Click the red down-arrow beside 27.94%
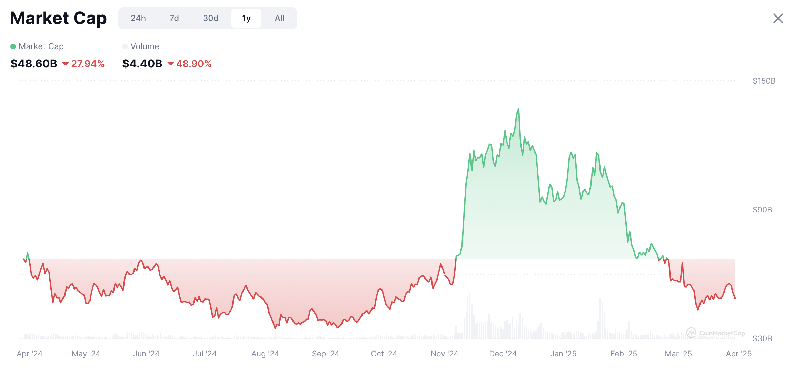This screenshot has width=794, height=377. click(x=66, y=64)
